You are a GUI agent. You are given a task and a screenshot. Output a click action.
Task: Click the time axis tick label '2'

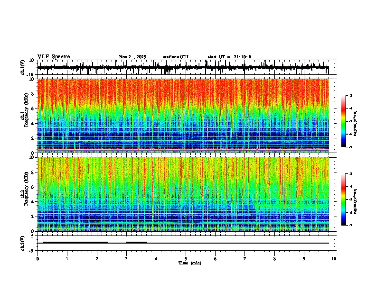point(97,259)
